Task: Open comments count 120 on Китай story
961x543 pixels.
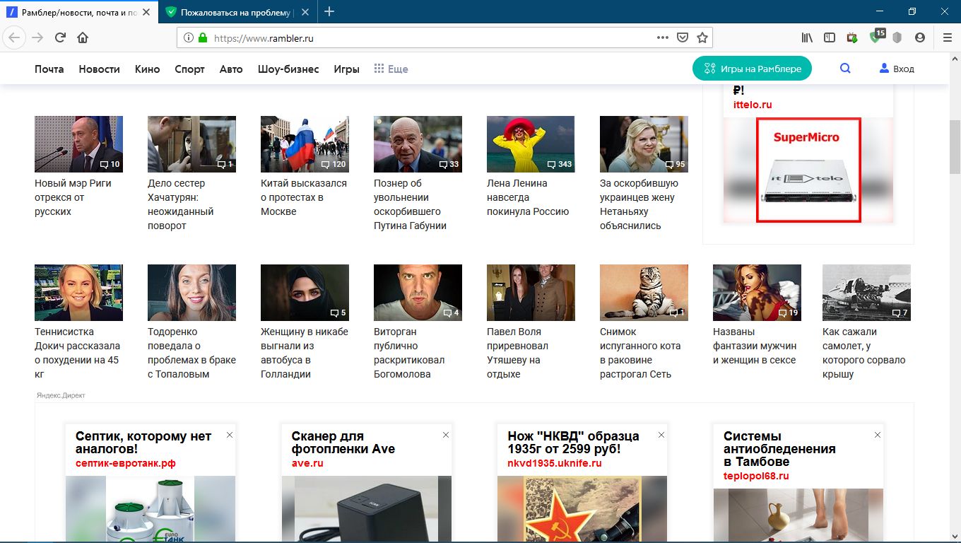Action: (x=334, y=164)
